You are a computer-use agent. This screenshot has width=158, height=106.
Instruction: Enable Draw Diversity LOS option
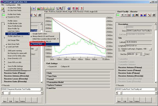(18, 58)
